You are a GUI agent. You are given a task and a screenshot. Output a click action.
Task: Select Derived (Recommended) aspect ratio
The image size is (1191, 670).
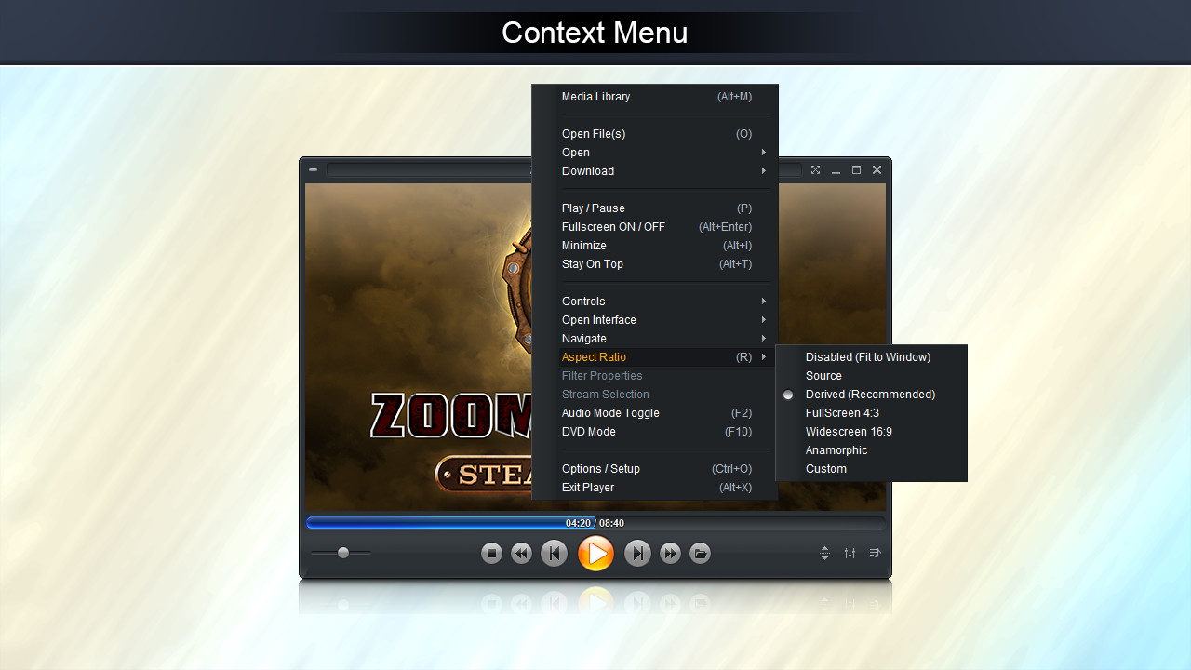coord(870,395)
